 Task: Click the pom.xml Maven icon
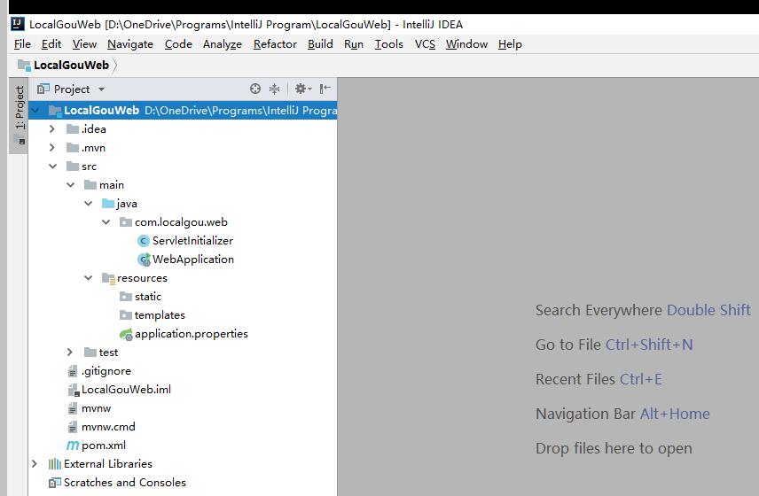pos(73,446)
